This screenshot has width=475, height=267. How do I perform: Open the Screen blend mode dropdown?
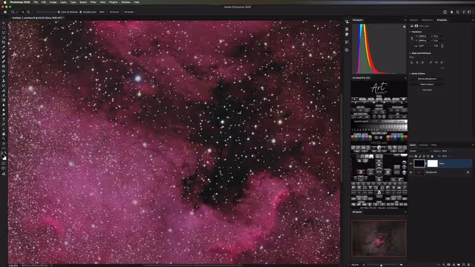coord(419,151)
